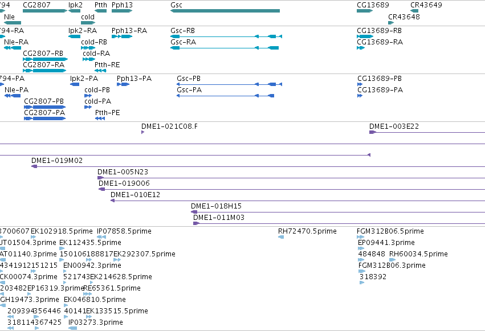
Task: Click the DME1-005N23 clone label
Action: [123, 172]
